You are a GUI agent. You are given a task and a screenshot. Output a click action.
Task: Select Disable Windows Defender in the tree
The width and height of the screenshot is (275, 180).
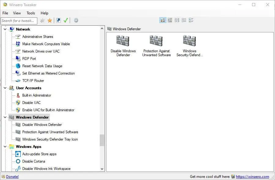click(42, 125)
